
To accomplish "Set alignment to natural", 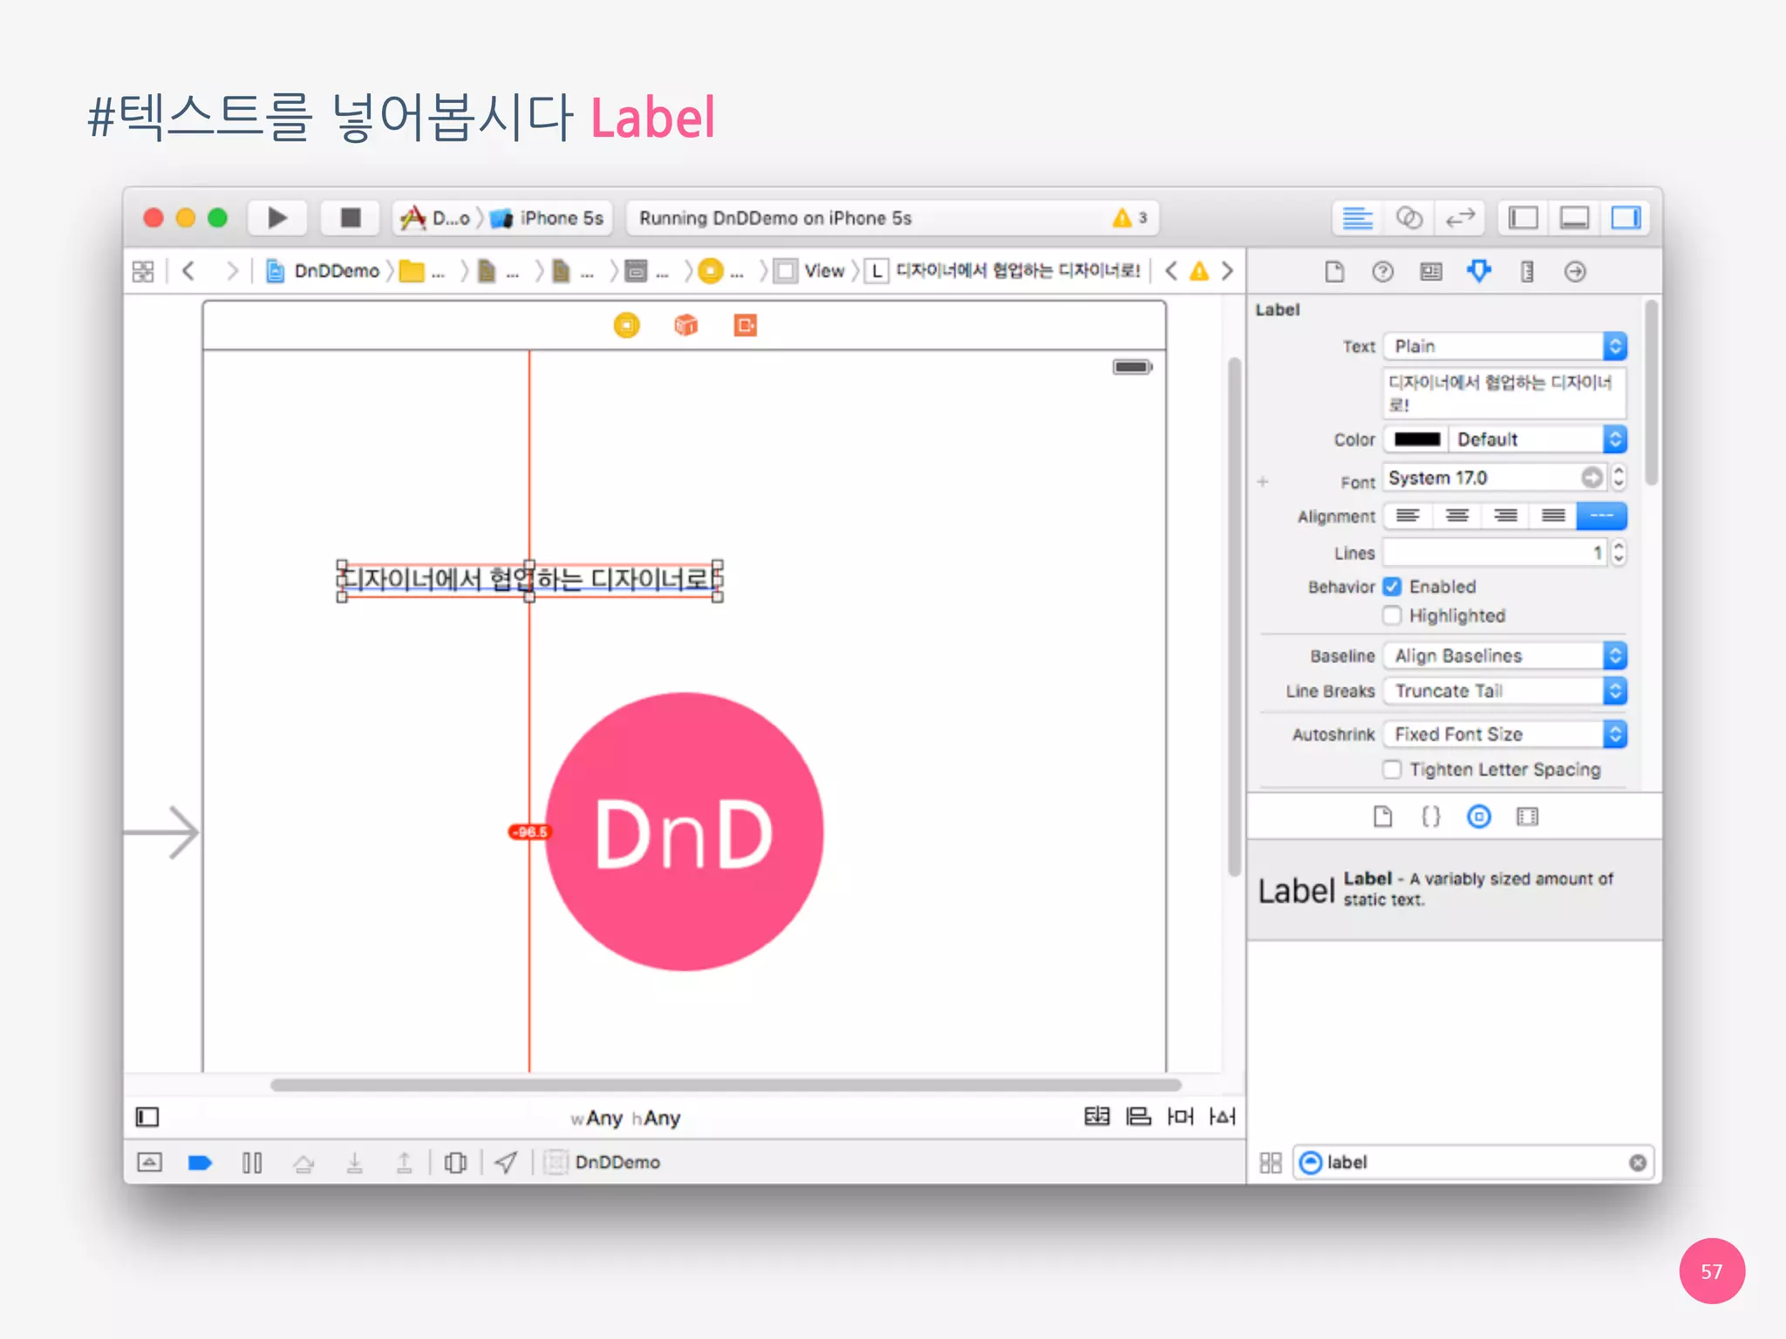I will tap(1602, 516).
